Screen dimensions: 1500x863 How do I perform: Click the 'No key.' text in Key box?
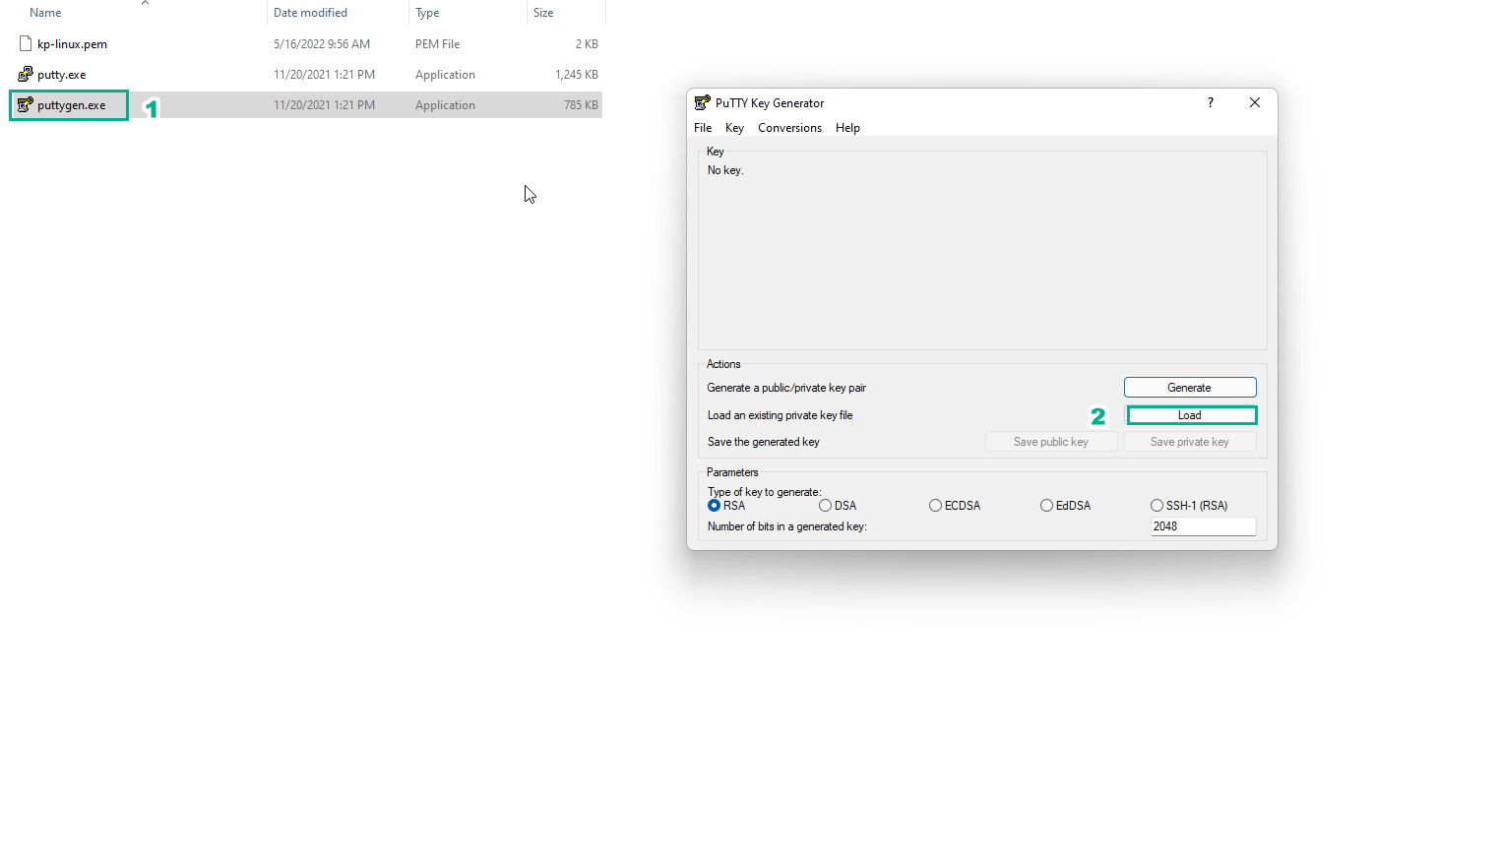click(725, 170)
